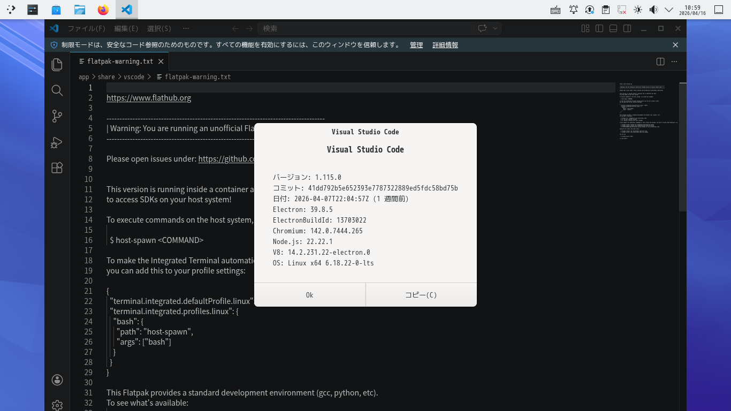Click the VS Code logo in title bar
The width and height of the screenshot is (731, 411).
tap(54, 28)
